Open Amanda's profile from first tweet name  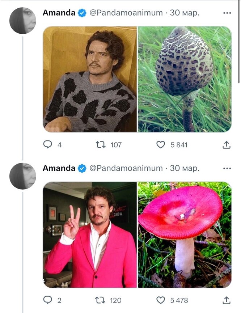59,13
